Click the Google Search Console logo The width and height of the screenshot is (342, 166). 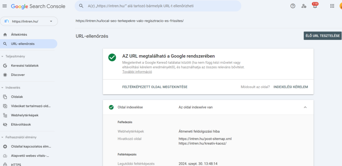[38, 6]
